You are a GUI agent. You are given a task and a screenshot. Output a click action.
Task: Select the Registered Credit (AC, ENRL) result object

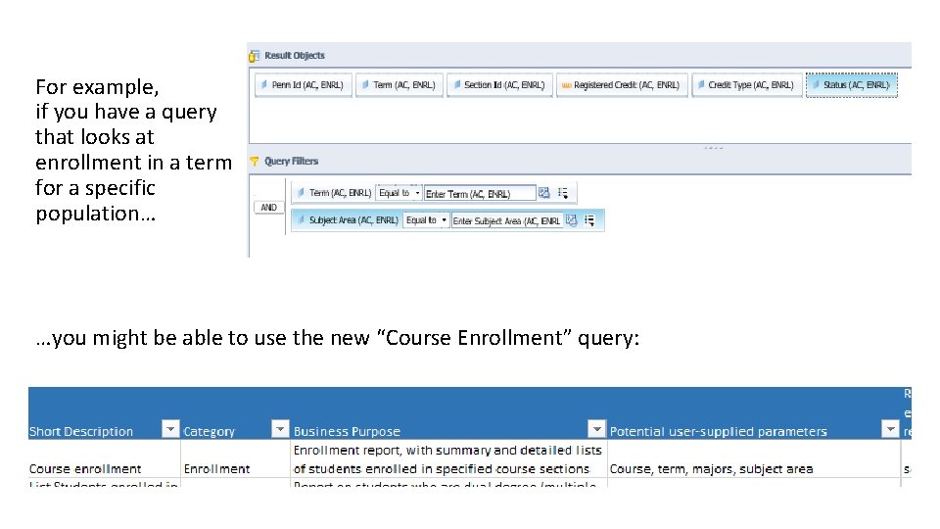tap(622, 85)
